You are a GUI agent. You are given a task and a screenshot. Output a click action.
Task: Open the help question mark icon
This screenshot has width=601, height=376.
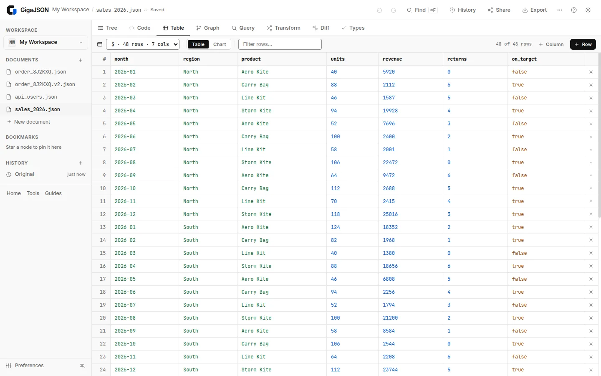point(574,10)
